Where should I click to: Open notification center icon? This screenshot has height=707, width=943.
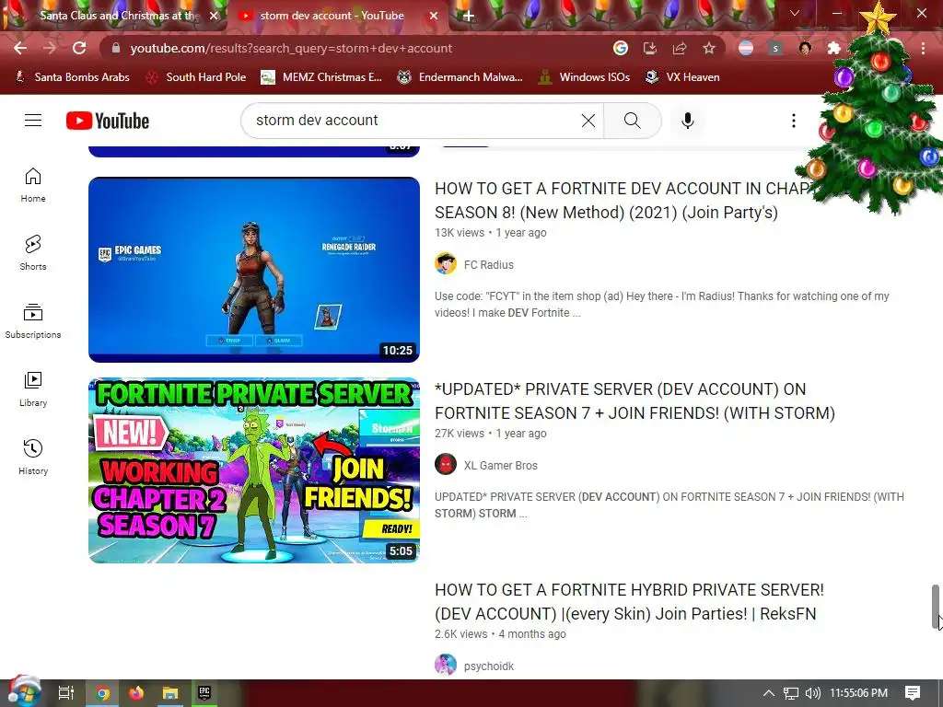coord(913,693)
